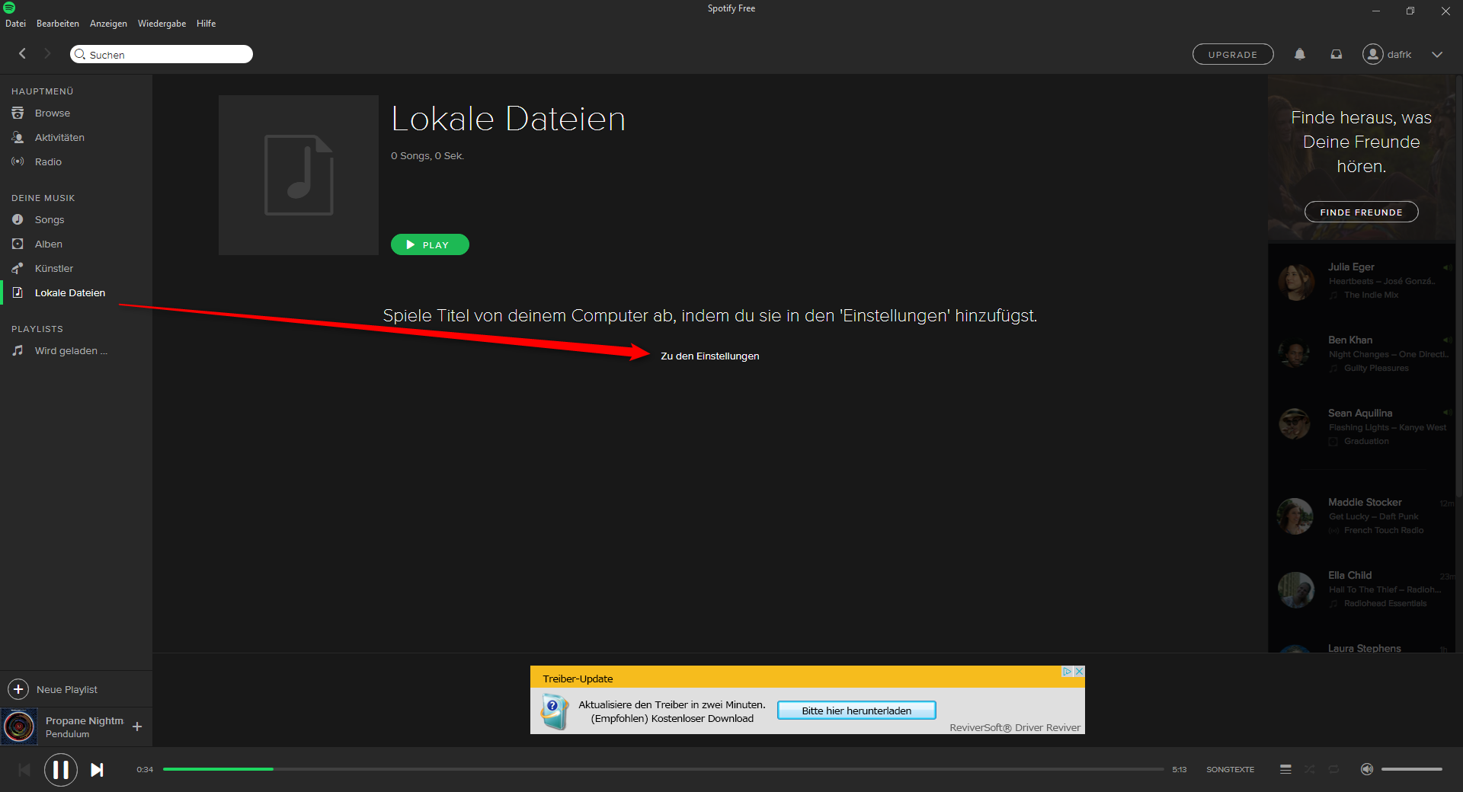Click Bitte hier herunterladen in the ad
This screenshot has width=1463, height=792.
coord(856,711)
